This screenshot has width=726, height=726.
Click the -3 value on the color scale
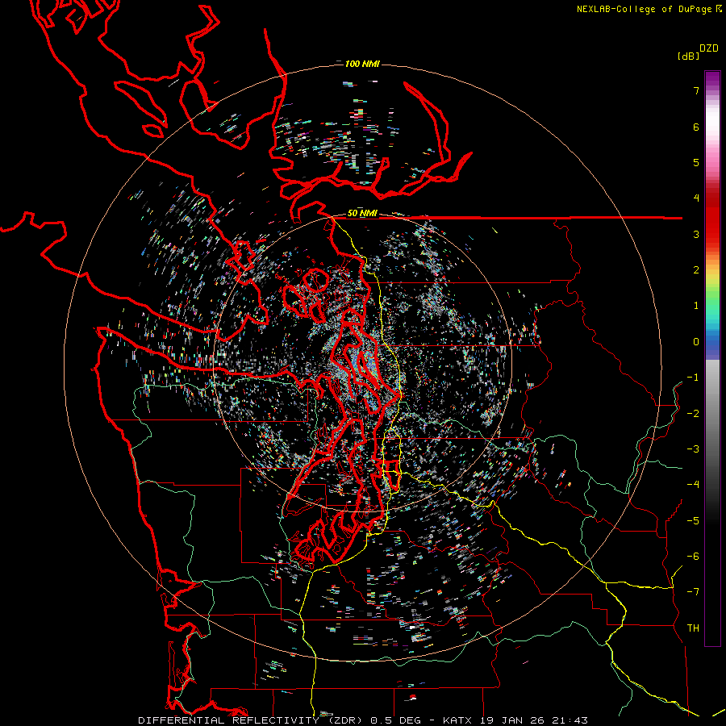tap(693, 449)
